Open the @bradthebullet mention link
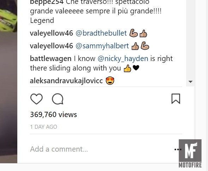The height and width of the screenshot is (171, 208). [101, 33]
